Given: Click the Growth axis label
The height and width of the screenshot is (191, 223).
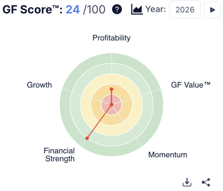Looking at the screenshot, I should coord(39,85).
